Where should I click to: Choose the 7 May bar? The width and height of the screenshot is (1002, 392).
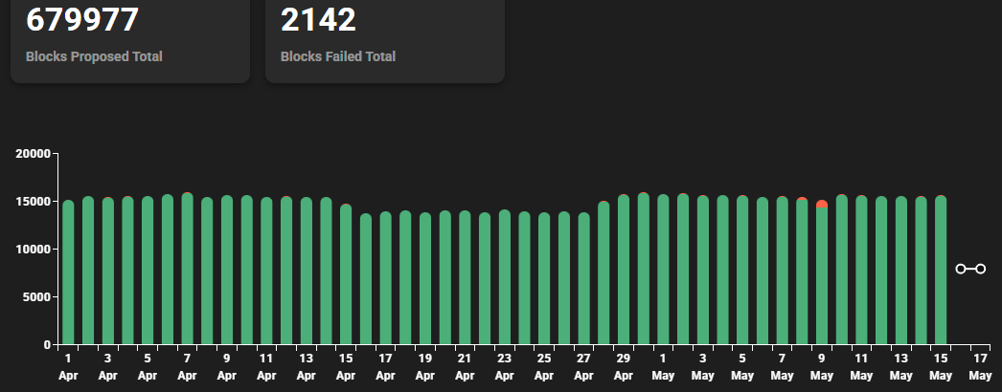click(x=783, y=272)
